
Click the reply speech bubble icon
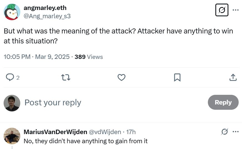pyautogui.click(x=10, y=77)
